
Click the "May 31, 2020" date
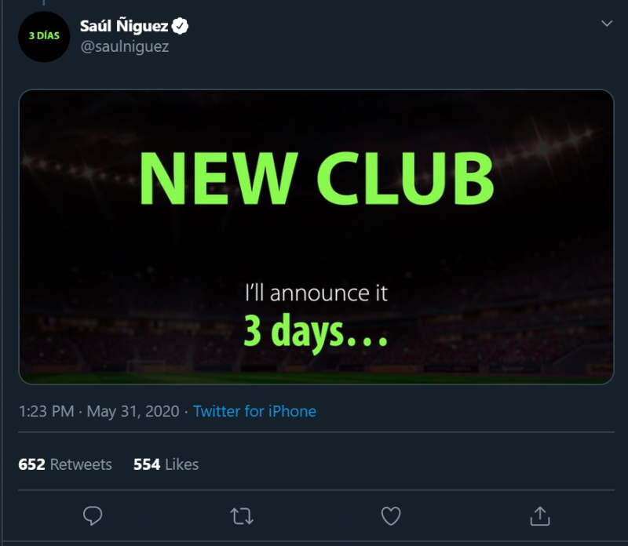point(133,411)
